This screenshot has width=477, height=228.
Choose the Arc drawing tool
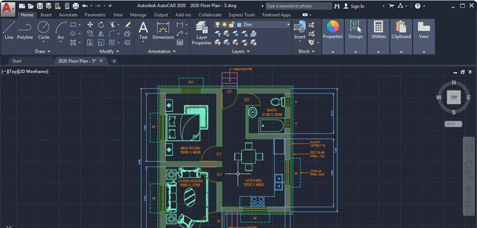coord(61,30)
